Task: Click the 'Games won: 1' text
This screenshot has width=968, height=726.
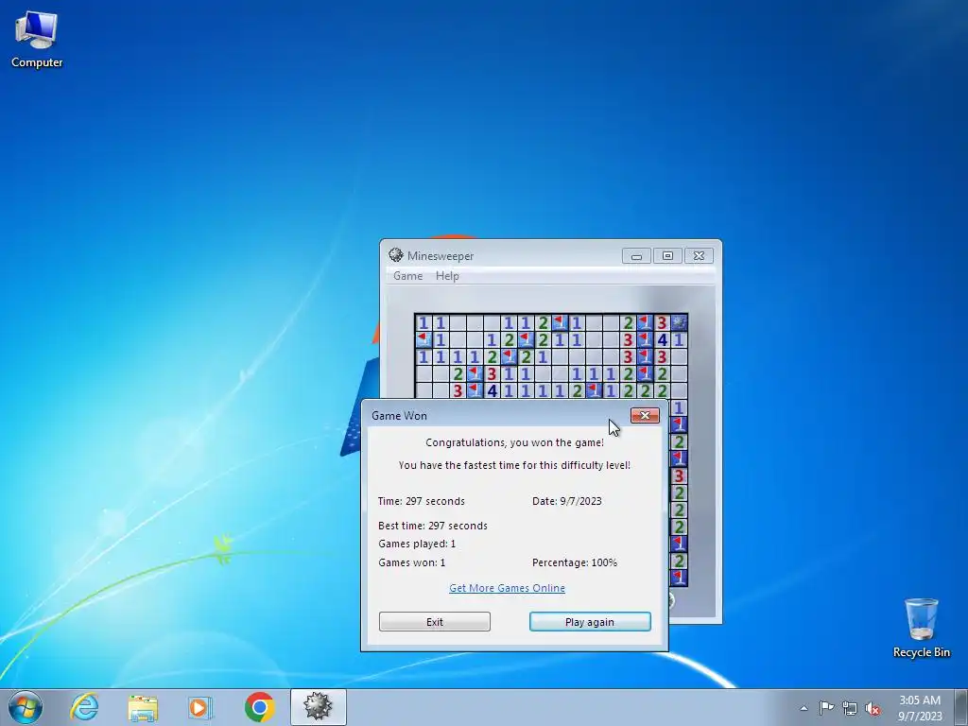Action: (411, 562)
